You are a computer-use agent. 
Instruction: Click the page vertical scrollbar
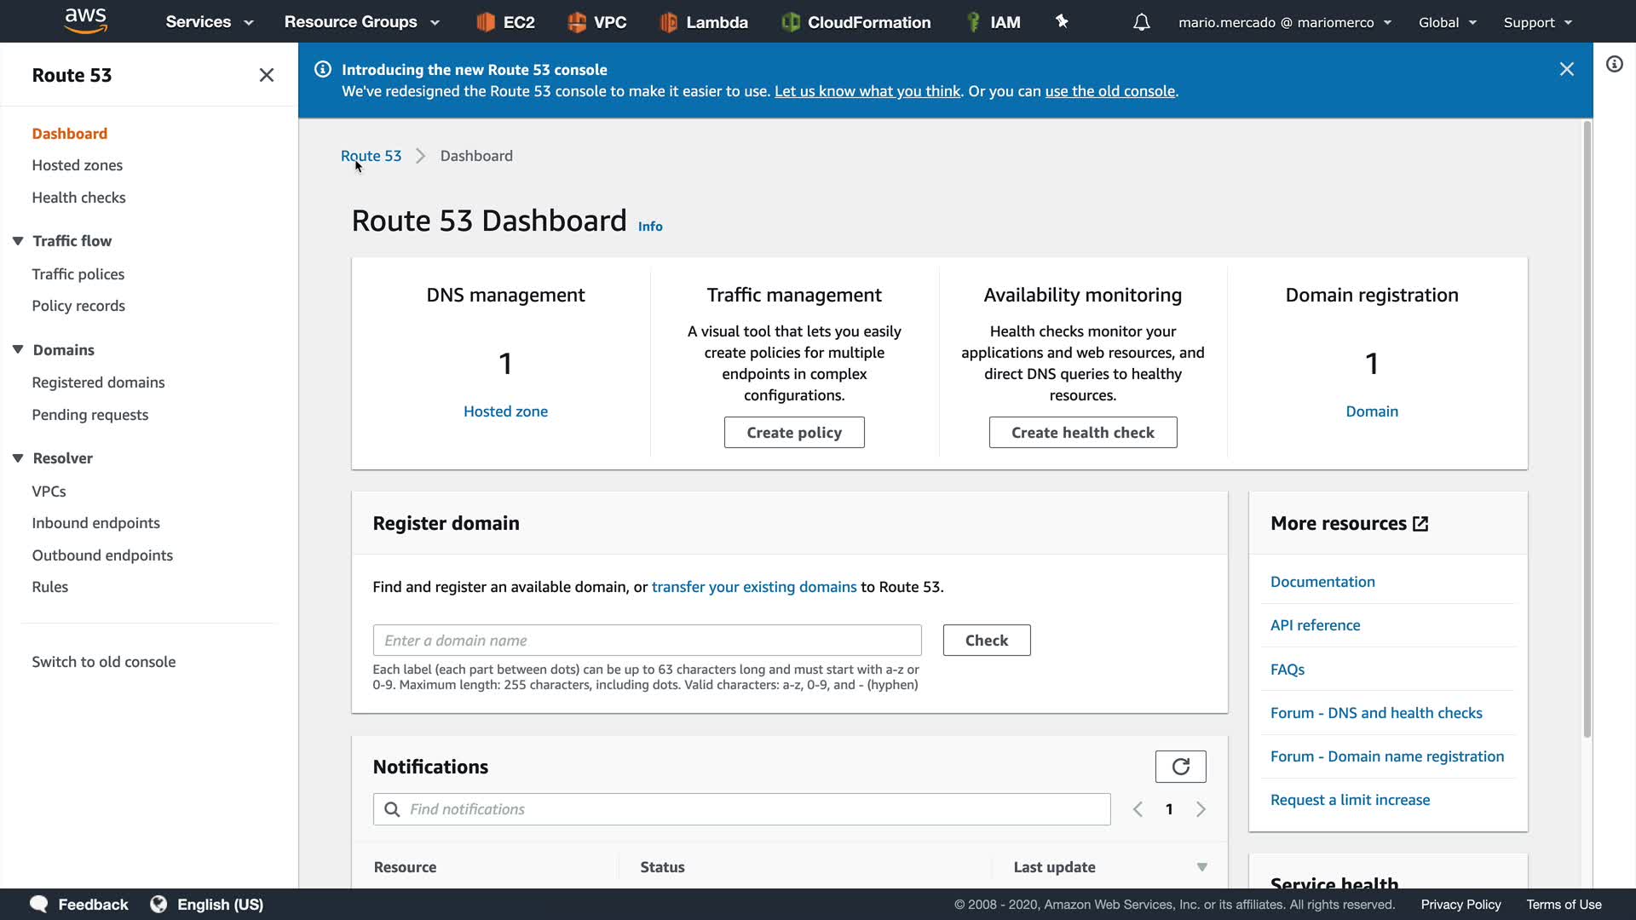(1587, 426)
